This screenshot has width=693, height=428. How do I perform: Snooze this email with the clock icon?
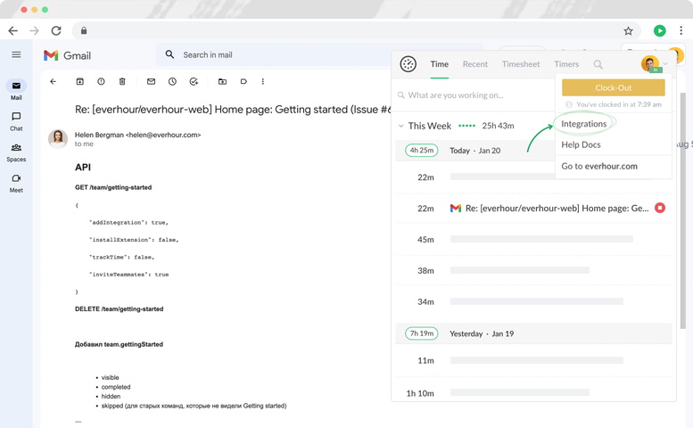tap(172, 81)
